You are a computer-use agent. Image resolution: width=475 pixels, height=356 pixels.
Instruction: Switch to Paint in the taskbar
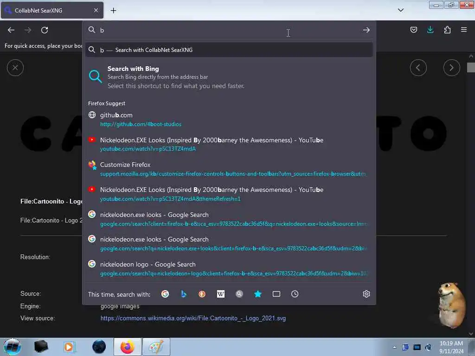tap(156, 347)
